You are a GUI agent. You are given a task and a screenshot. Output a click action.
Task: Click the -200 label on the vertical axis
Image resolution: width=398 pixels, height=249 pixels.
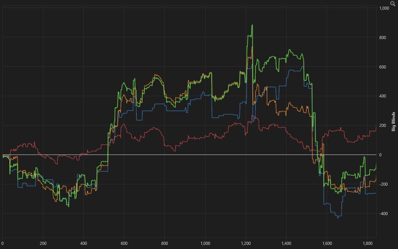383,184
